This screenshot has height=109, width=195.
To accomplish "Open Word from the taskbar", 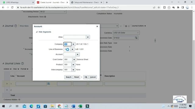I will click(x=73, y=106).
